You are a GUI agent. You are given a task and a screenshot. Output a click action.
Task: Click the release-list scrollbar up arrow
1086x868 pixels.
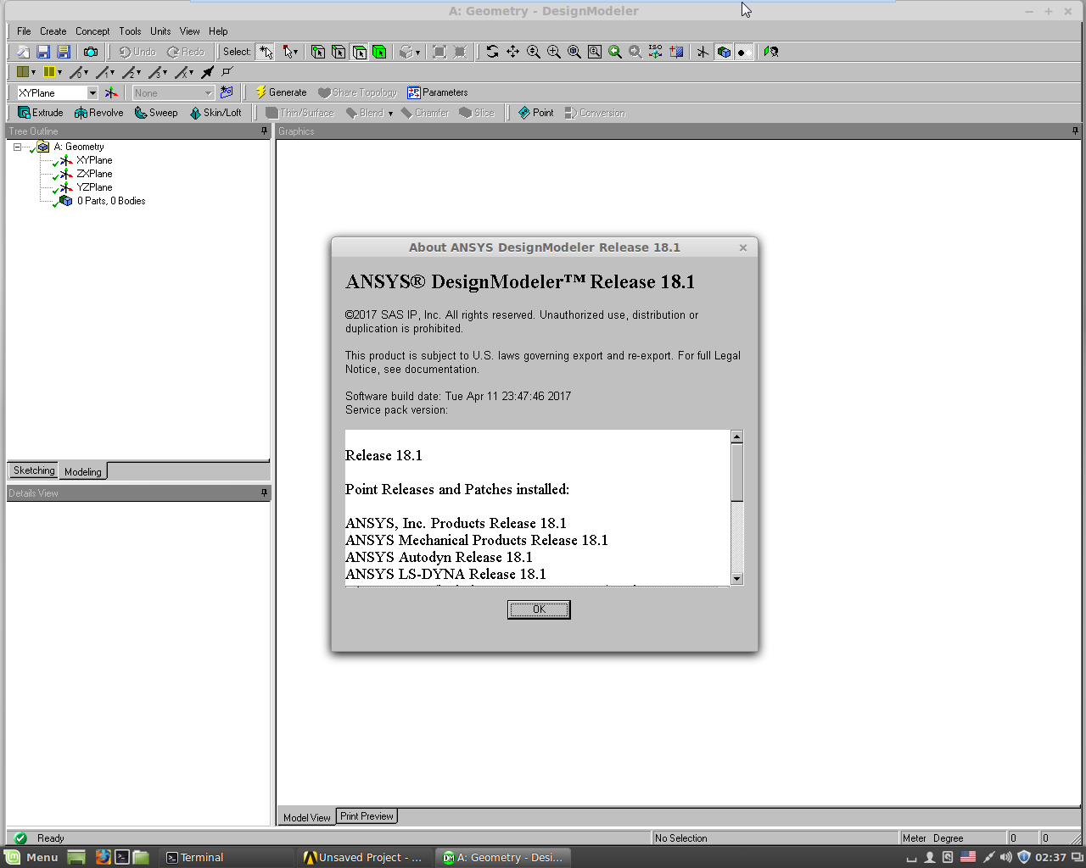click(736, 437)
